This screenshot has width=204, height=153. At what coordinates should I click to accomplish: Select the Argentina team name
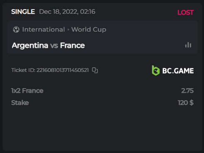[x=30, y=45]
